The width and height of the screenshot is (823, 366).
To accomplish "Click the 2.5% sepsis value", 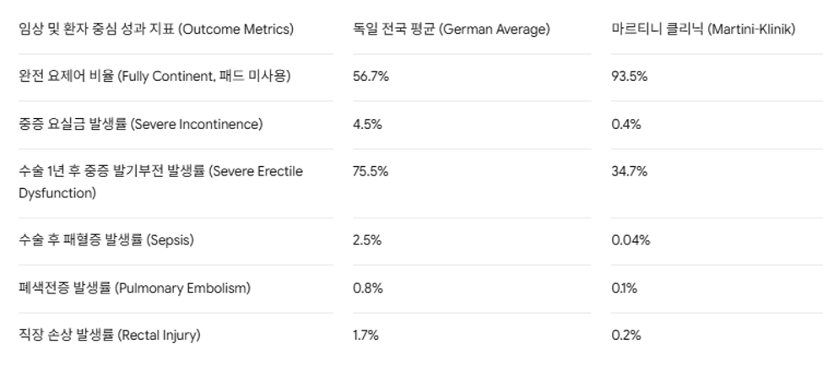I will pyautogui.click(x=367, y=240).
